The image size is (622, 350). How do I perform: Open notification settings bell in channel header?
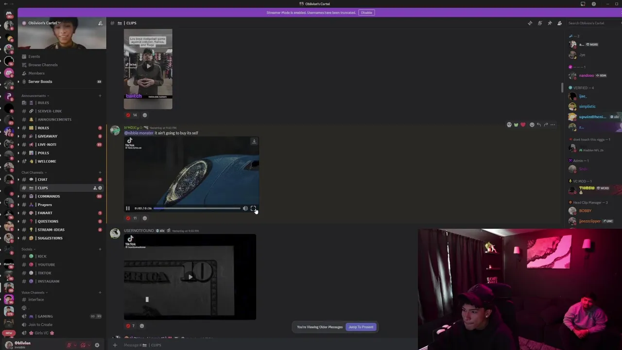[x=540, y=23]
